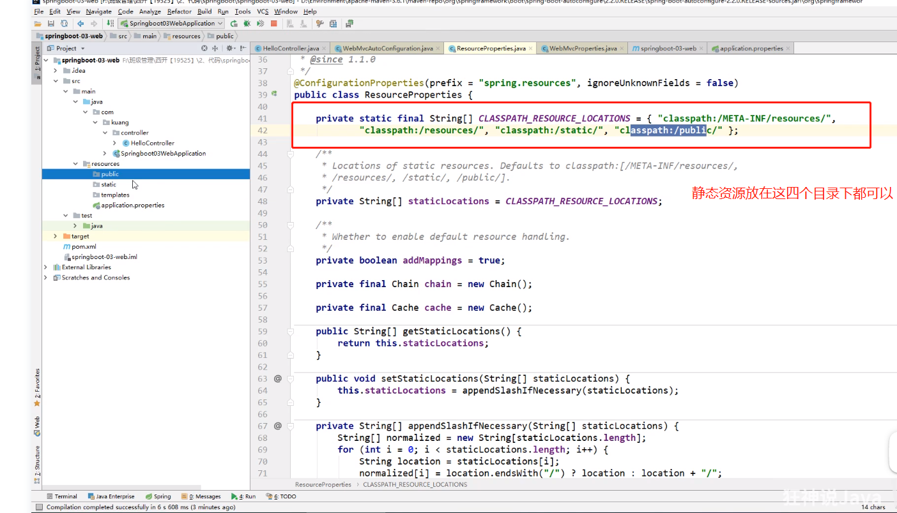Open the Springboot03WebApplication run configuration dropdown
The width and height of the screenshot is (897, 513).
(171, 24)
